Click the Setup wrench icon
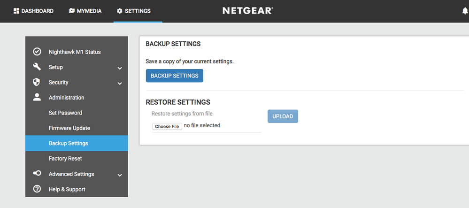 click(37, 67)
